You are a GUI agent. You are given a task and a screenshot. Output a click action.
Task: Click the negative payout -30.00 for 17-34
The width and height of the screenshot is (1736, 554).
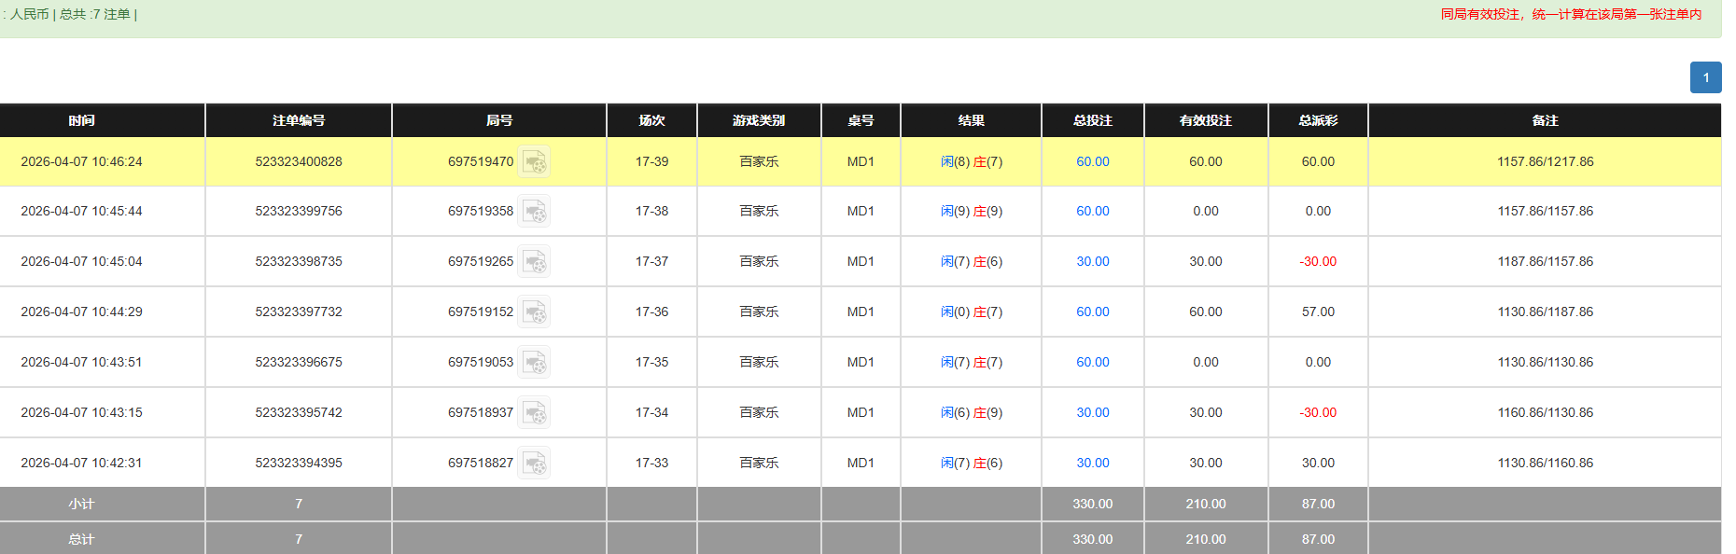point(1318,413)
